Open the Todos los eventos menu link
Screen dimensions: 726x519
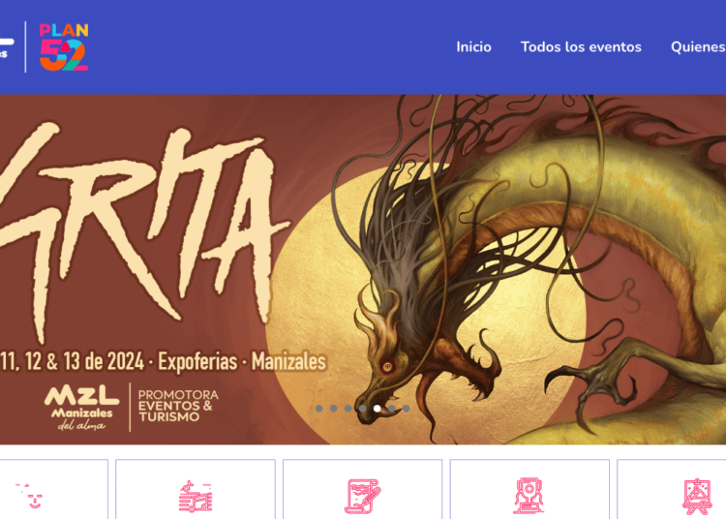tap(581, 46)
